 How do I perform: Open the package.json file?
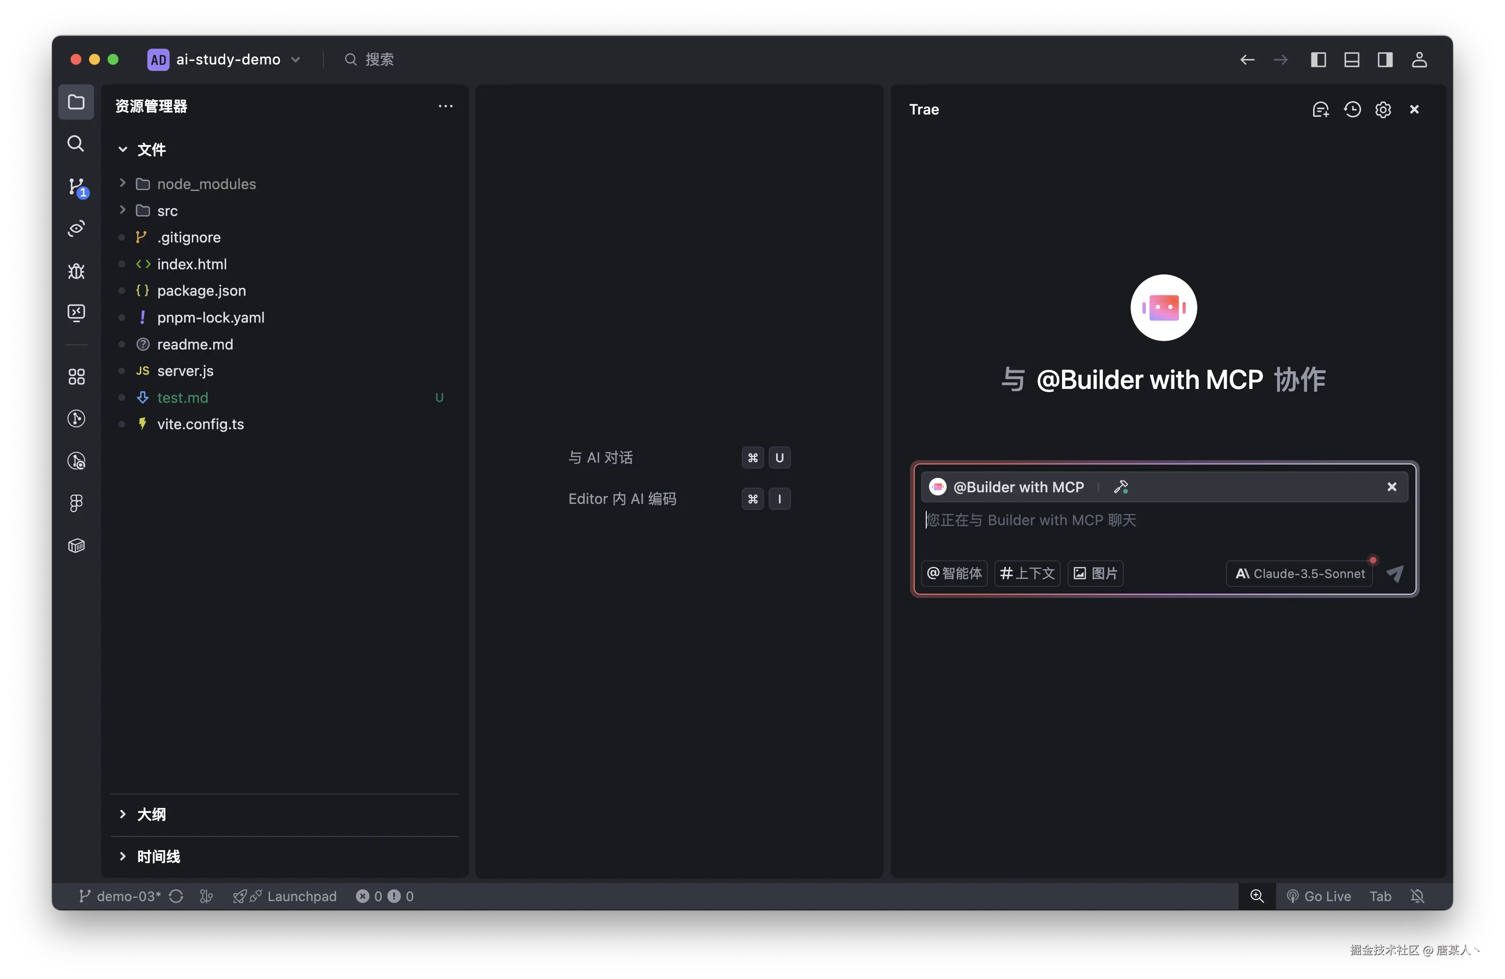201,291
